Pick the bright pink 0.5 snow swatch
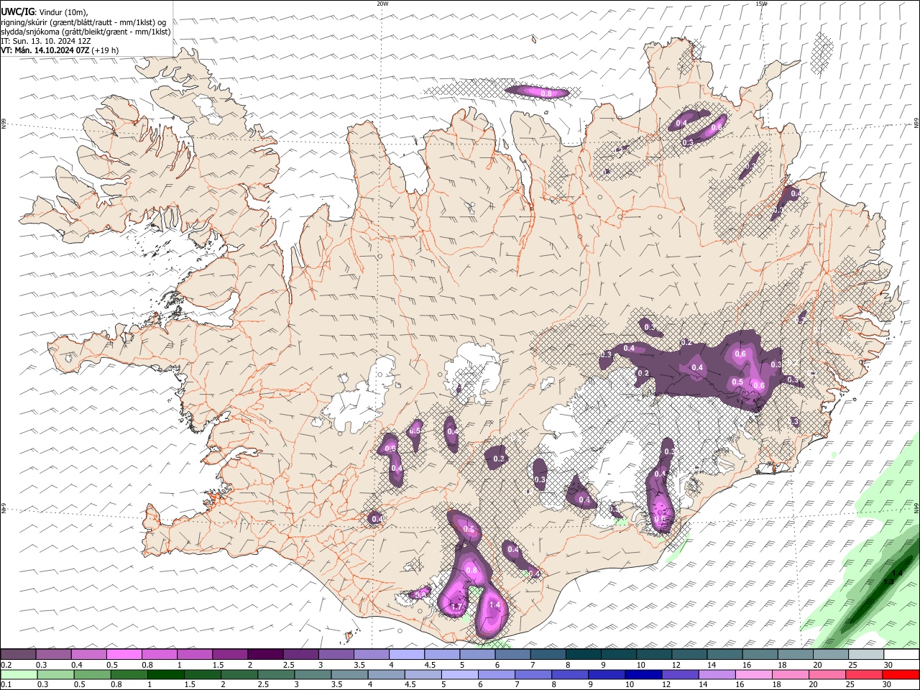The image size is (920, 690). tap(124, 655)
